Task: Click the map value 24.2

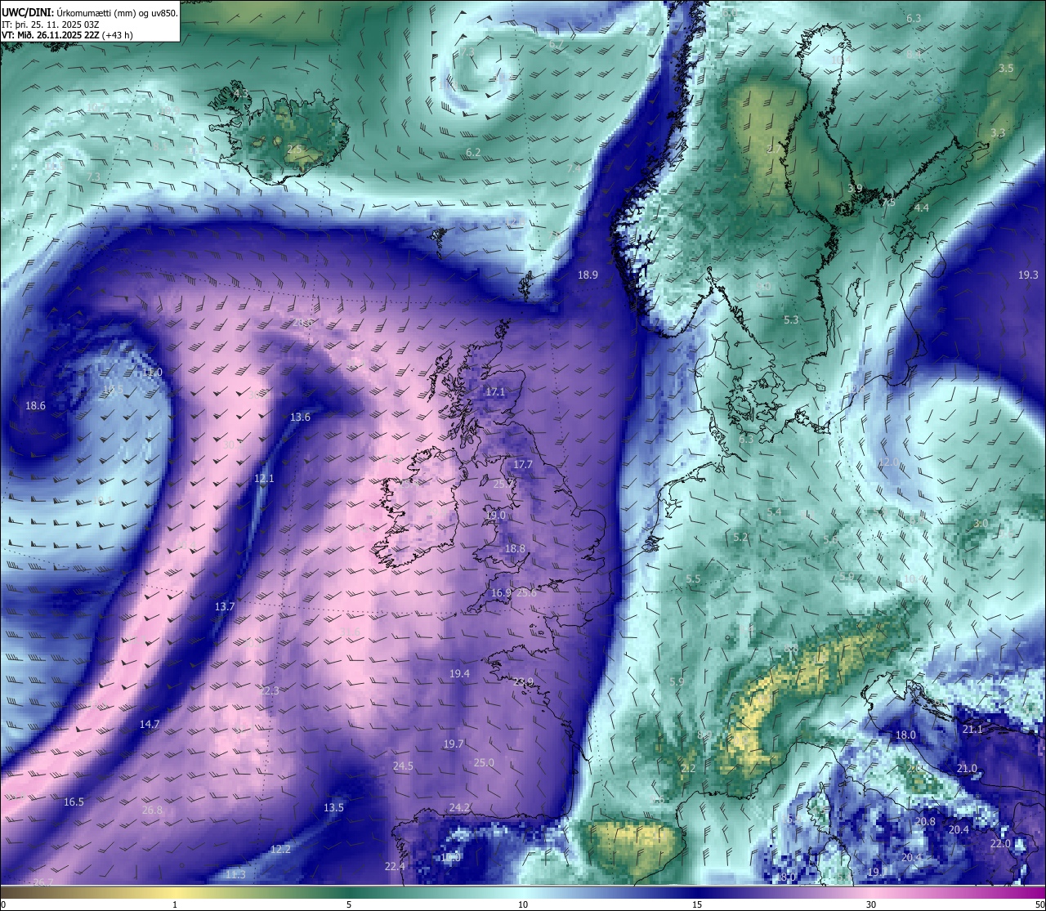Action: (x=459, y=808)
